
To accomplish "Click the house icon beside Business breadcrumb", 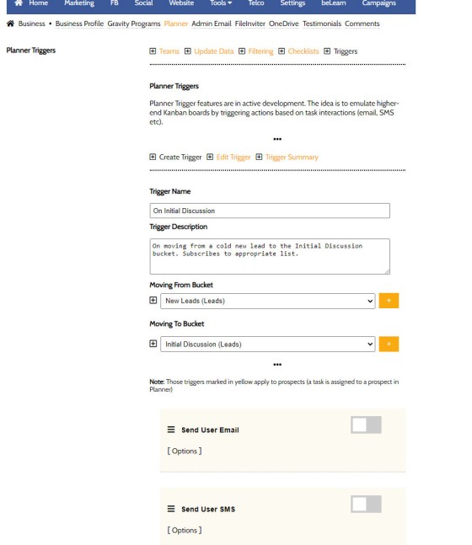I will [x=10, y=24].
